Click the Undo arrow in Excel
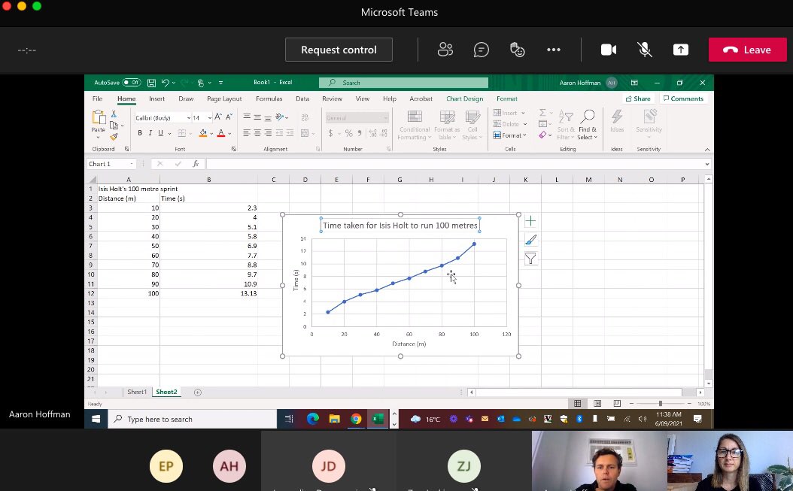This screenshot has height=491, width=793. coord(165,83)
